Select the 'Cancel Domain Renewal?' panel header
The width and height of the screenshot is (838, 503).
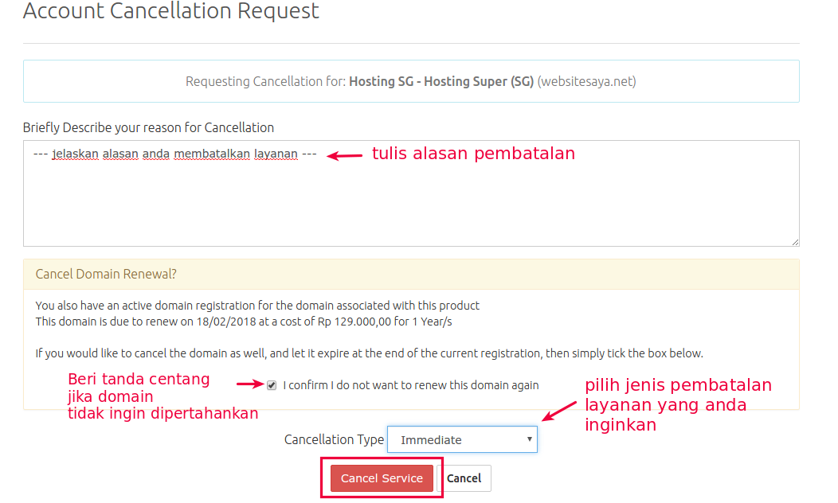pyautogui.click(x=106, y=274)
